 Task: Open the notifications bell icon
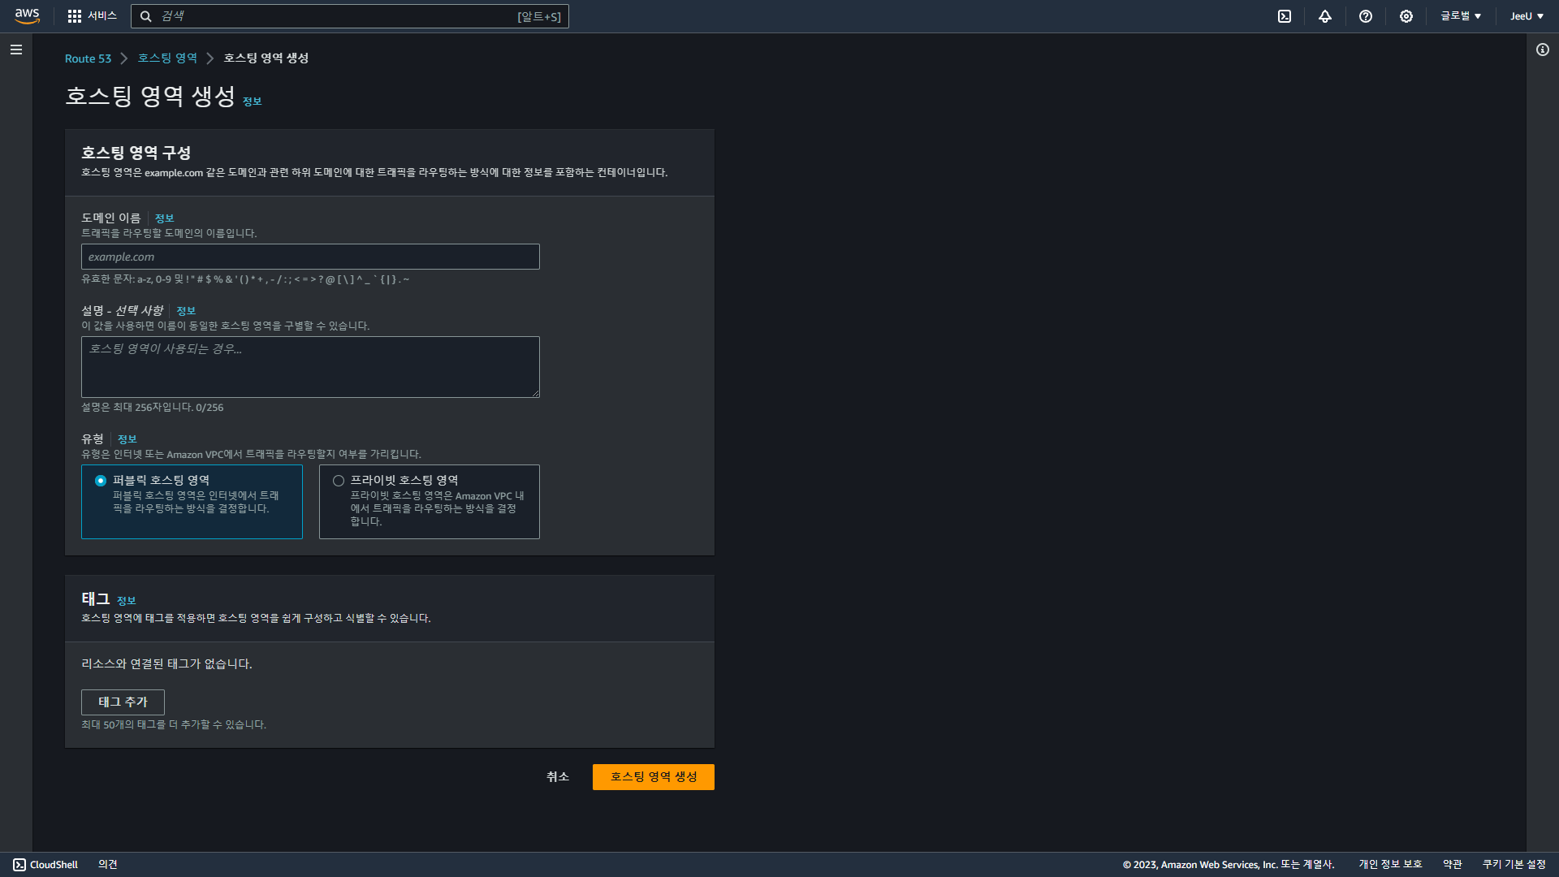(1325, 16)
